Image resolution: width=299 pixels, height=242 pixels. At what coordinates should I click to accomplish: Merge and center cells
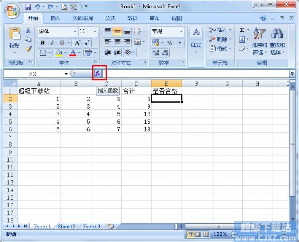point(138,42)
